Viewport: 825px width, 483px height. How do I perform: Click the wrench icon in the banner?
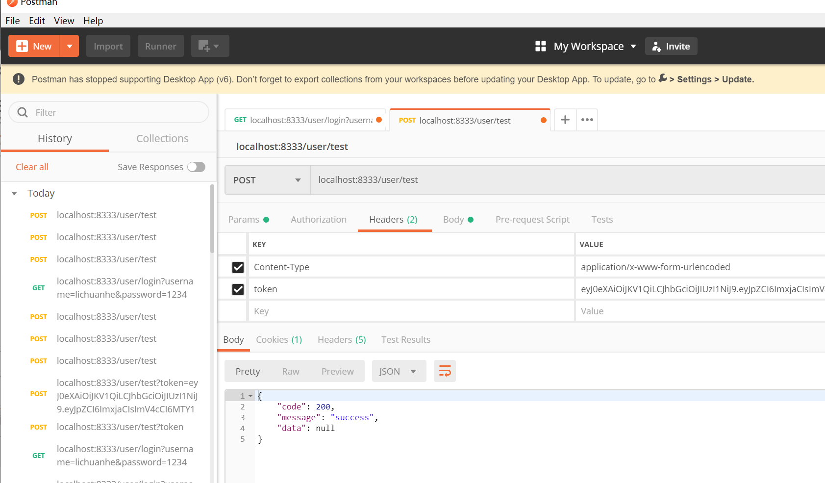point(662,78)
